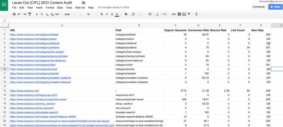Click the document title text
Image resolution: width=283 pixels, height=127 pixels.
(x=42, y=3)
